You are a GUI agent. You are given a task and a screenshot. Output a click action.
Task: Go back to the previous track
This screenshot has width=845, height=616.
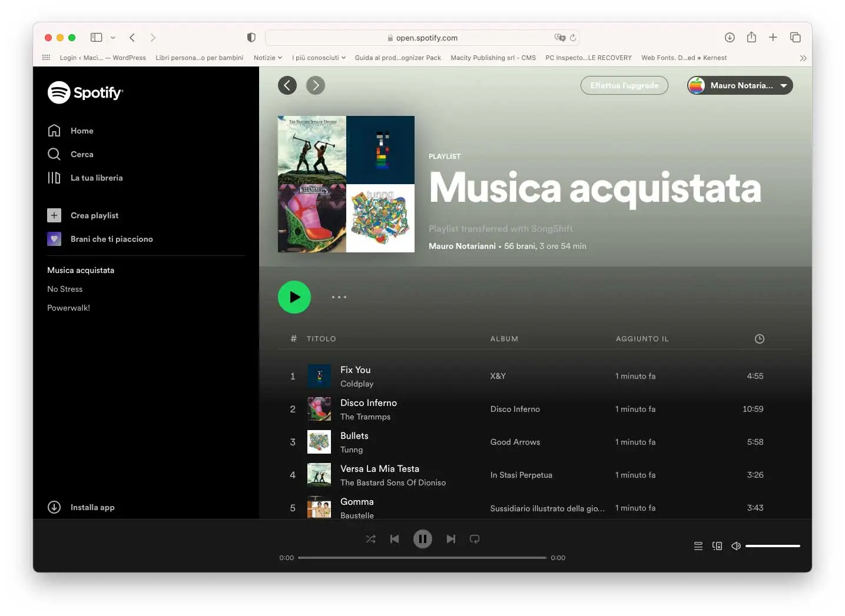[394, 539]
